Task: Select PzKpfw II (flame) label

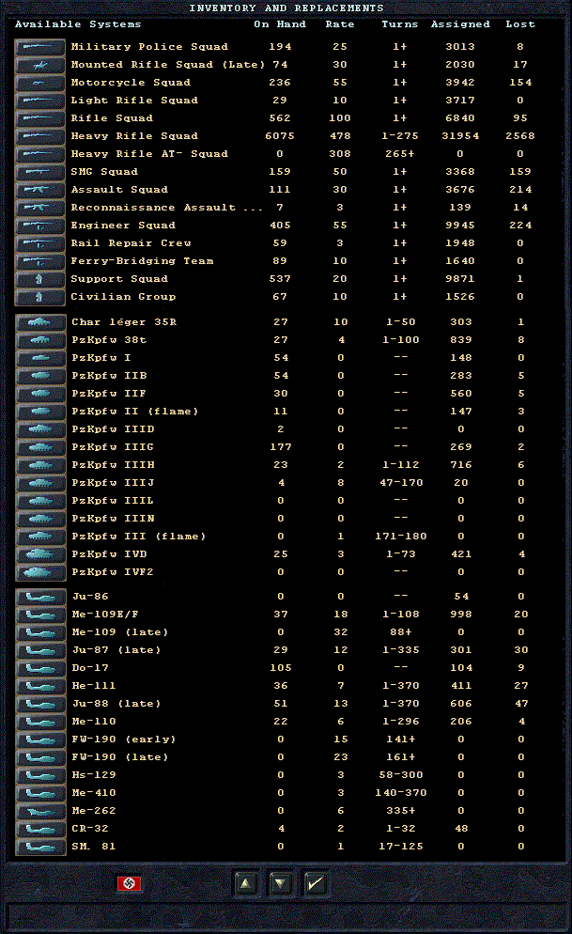Action: click(x=135, y=412)
